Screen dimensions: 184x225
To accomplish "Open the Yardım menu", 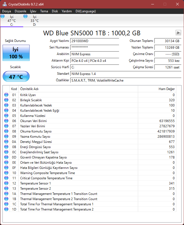I will [x=67, y=11].
